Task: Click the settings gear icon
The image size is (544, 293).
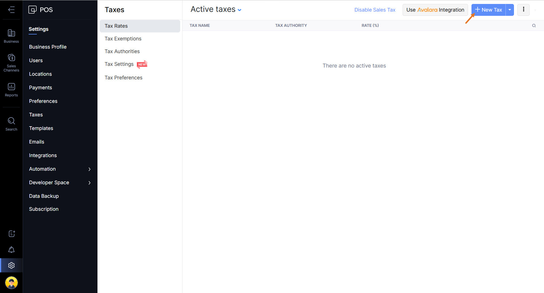Action: point(11,266)
